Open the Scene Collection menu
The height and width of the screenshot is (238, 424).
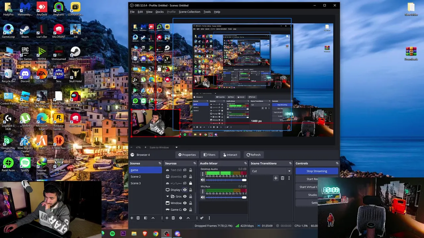pos(189,12)
